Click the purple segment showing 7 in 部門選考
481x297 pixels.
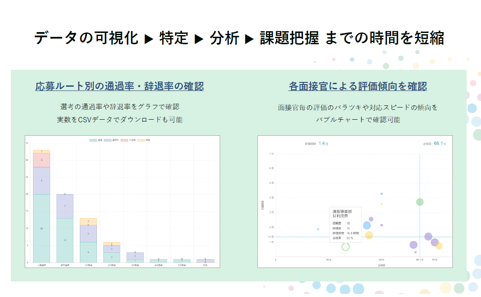click(65, 206)
